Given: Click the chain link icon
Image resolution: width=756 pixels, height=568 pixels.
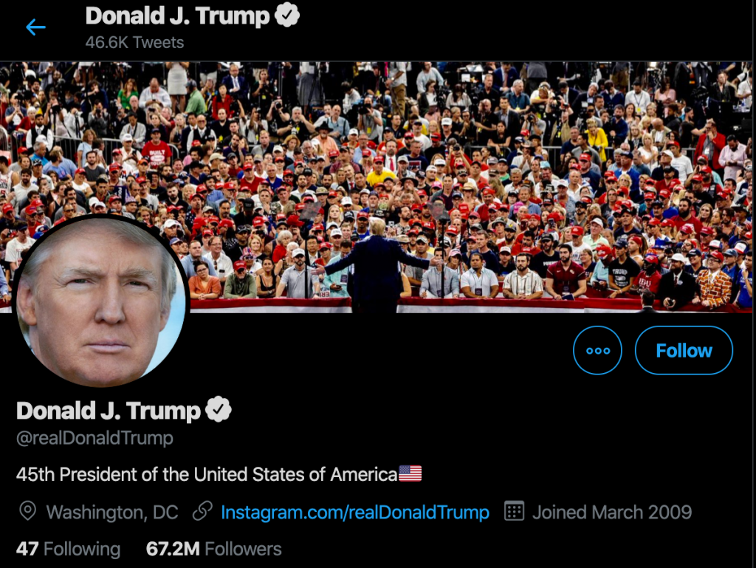Looking at the screenshot, I should (202, 512).
